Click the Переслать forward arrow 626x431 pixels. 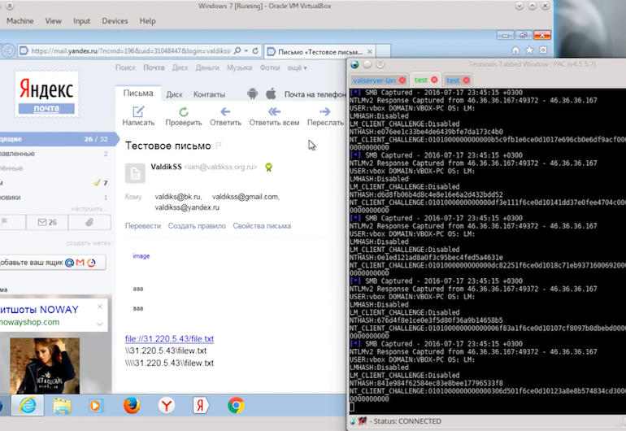point(325,111)
